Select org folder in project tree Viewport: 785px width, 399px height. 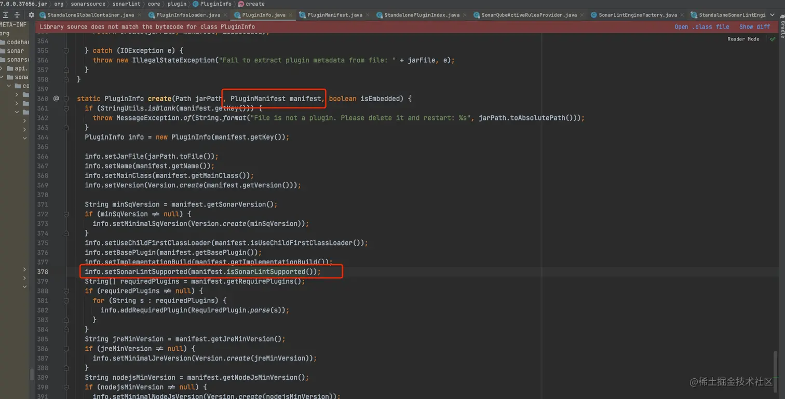(5, 33)
